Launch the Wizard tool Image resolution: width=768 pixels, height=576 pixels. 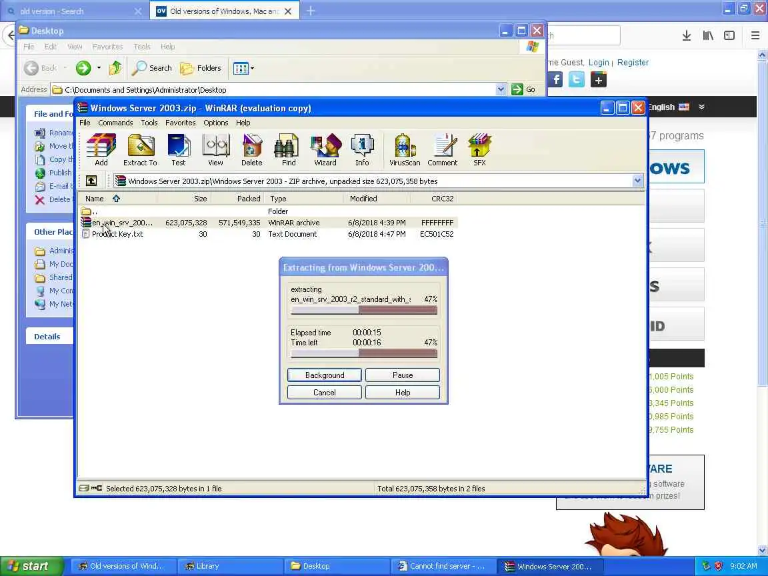pos(325,150)
